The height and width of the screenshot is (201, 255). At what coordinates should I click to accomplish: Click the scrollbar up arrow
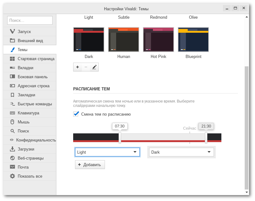247,17
